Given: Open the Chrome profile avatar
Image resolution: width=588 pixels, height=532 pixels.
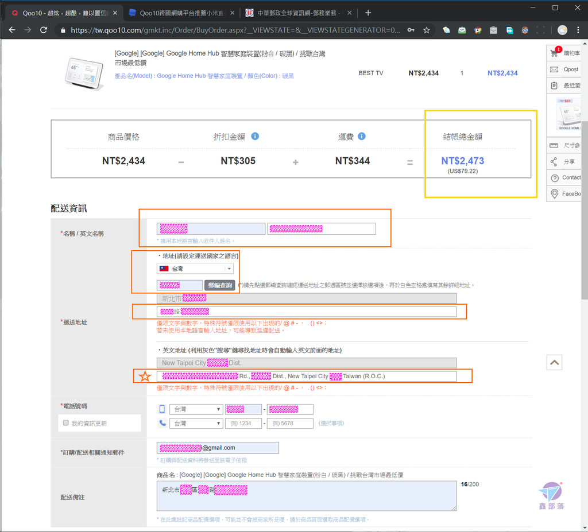Looking at the screenshot, I should point(562,30).
